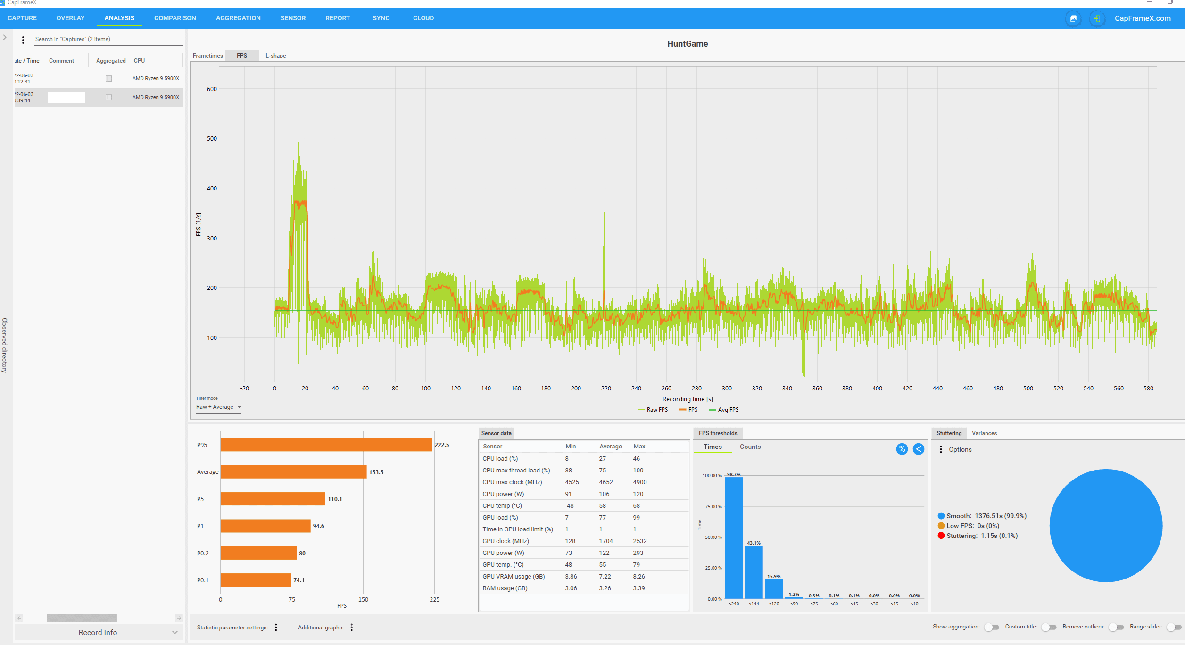Click the less-than toggle in FPS thresholds
The image size is (1185, 645).
coord(918,449)
